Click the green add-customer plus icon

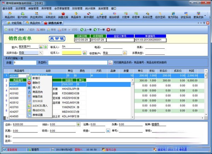[46, 47]
